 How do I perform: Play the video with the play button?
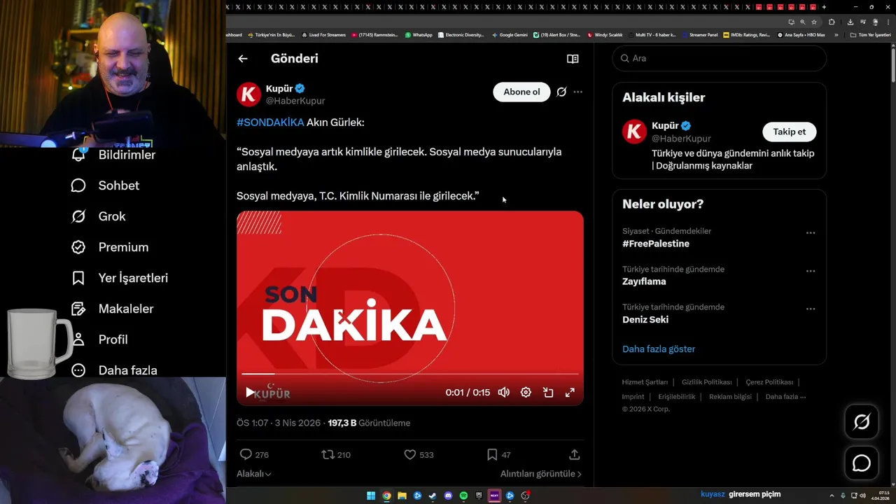point(250,393)
